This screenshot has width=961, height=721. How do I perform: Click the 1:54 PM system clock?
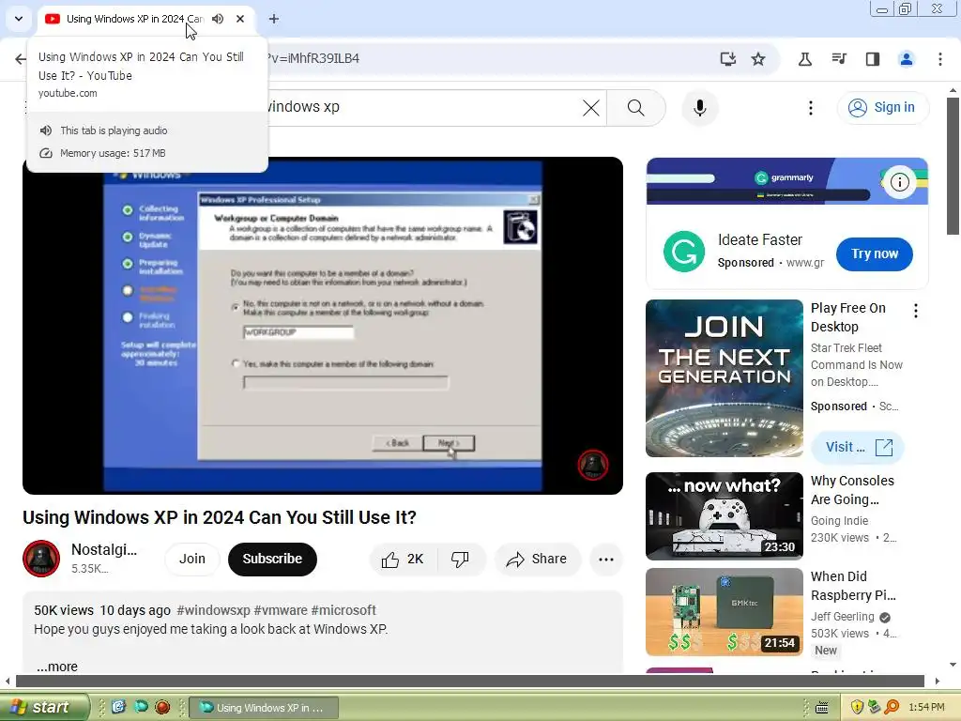coord(926,708)
